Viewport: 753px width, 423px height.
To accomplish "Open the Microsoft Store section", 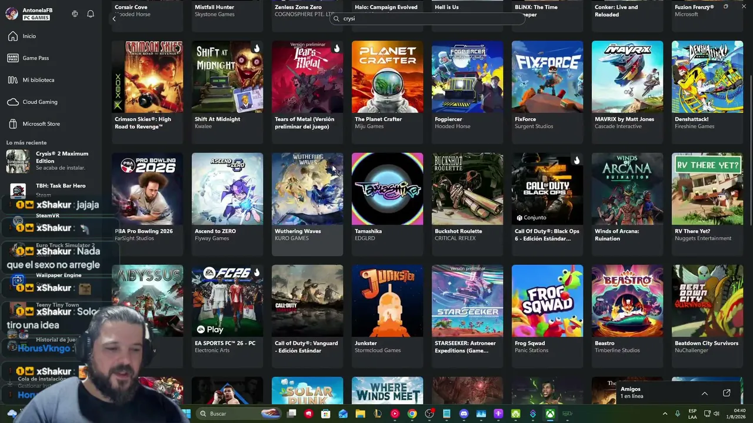I will pyautogui.click(x=41, y=124).
